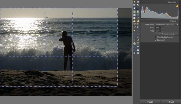Screen dimensions: 181x104
Task: Select the hand pan tool
Action: [x=135, y=8]
